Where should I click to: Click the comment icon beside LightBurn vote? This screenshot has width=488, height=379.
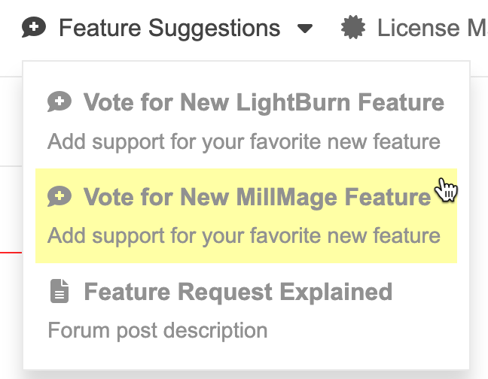tap(59, 102)
